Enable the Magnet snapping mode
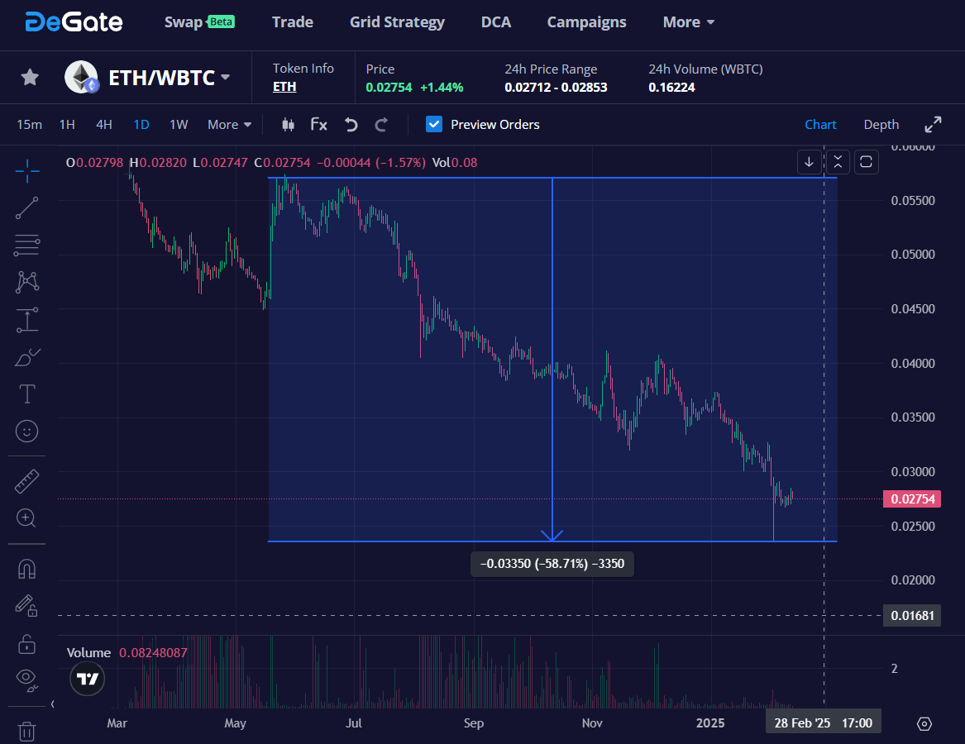The height and width of the screenshot is (744, 965). pyautogui.click(x=26, y=568)
